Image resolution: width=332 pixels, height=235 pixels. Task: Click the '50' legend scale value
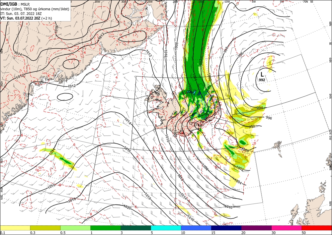[x=304, y=233]
